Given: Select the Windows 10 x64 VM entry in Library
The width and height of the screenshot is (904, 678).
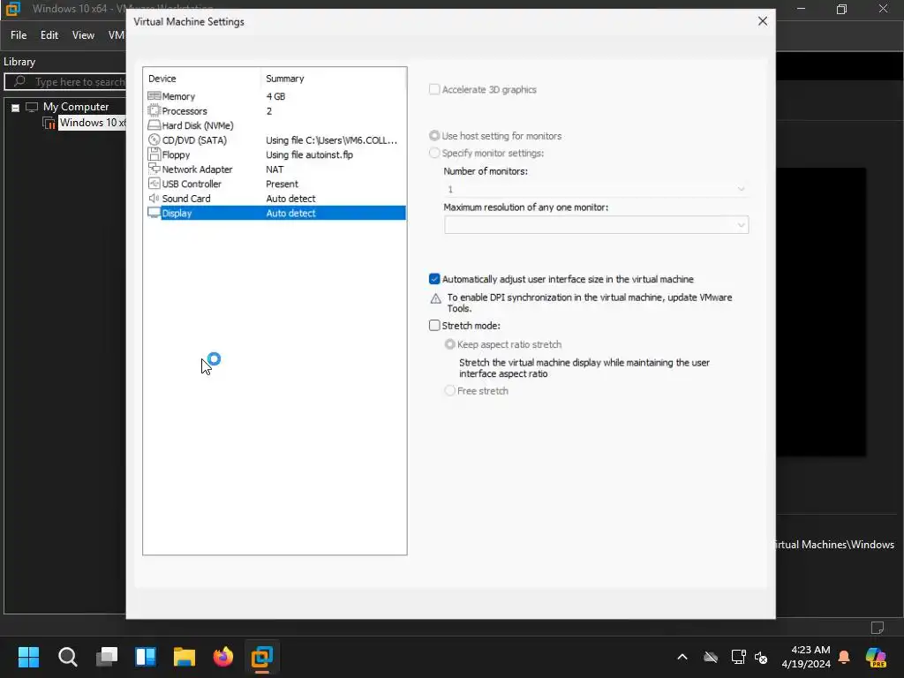Looking at the screenshot, I should [92, 123].
